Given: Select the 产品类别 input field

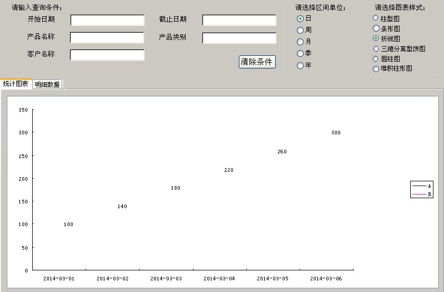Looking at the screenshot, I should [x=239, y=38].
